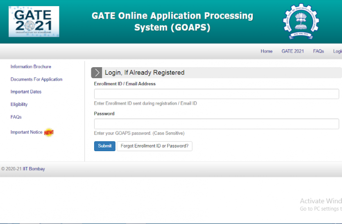Open GATE 2021 in the navigation bar
Viewport: 342px width, 224px height.
(x=293, y=51)
